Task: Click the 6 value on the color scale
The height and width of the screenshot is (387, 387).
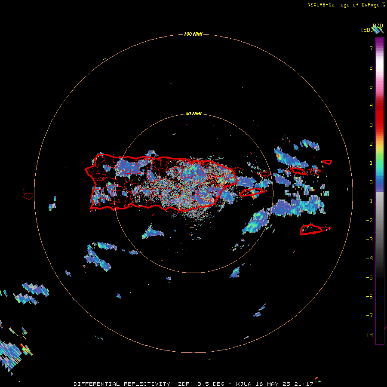Action: pos(371,68)
